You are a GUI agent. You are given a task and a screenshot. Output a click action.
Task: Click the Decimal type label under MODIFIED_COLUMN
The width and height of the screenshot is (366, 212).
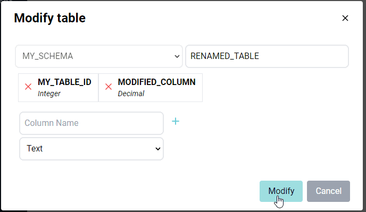(x=131, y=94)
